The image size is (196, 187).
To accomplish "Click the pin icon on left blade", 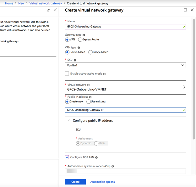I will (48, 10).
